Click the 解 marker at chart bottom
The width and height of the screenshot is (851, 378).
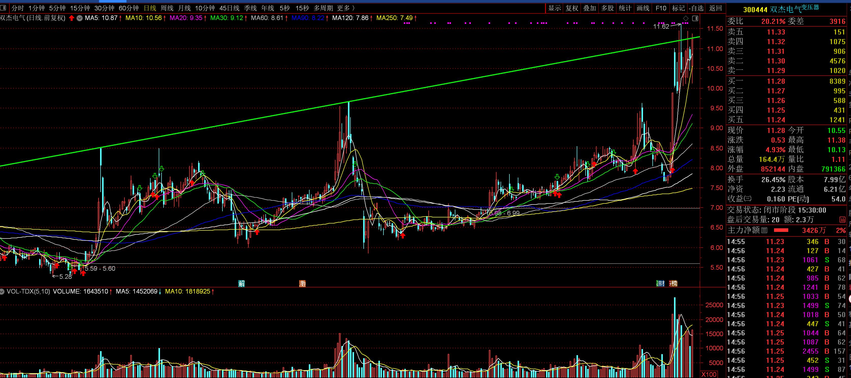[x=242, y=283]
